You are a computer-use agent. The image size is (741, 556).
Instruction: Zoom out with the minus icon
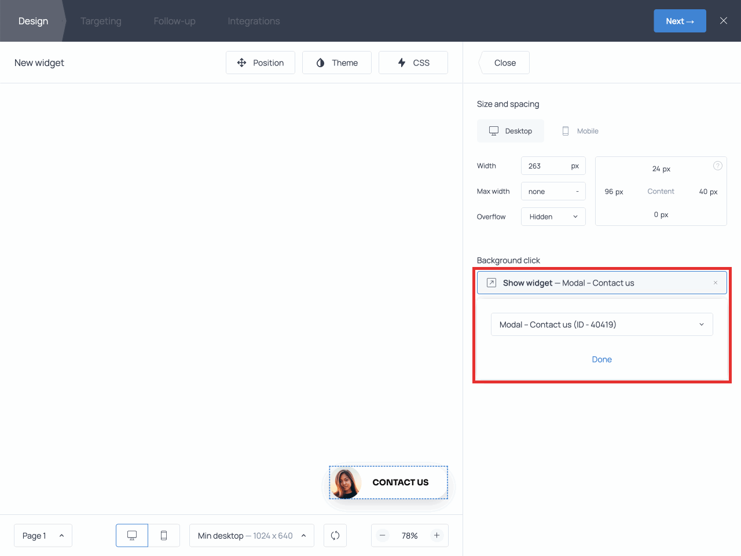tap(383, 536)
